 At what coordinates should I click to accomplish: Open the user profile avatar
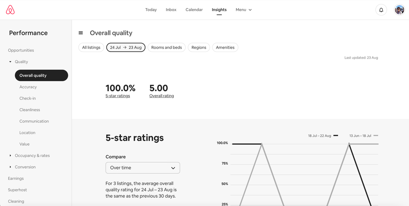tap(399, 10)
